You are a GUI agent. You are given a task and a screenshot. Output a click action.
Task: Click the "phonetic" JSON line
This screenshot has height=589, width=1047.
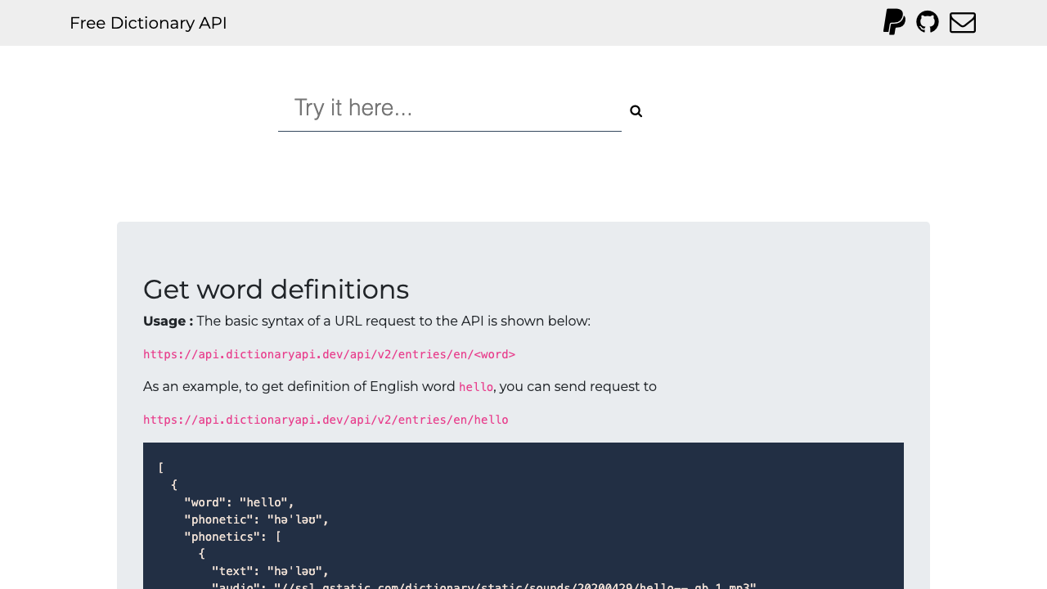click(256, 519)
